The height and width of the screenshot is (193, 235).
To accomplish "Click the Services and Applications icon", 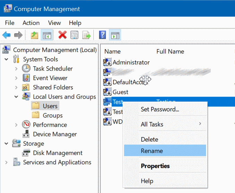I will coord(16,162).
